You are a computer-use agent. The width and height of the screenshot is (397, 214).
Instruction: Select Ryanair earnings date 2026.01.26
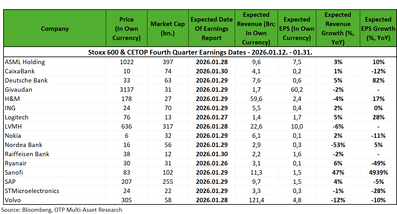pyautogui.click(x=212, y=163)
